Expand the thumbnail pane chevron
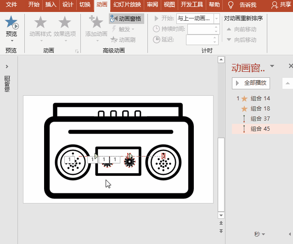 [7, 66]
